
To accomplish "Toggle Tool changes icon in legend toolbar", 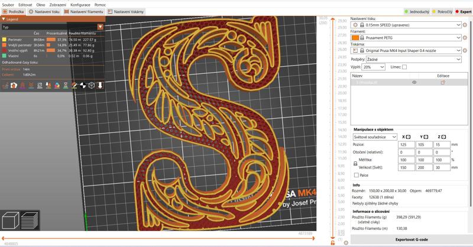I will (x=48, y=86).
